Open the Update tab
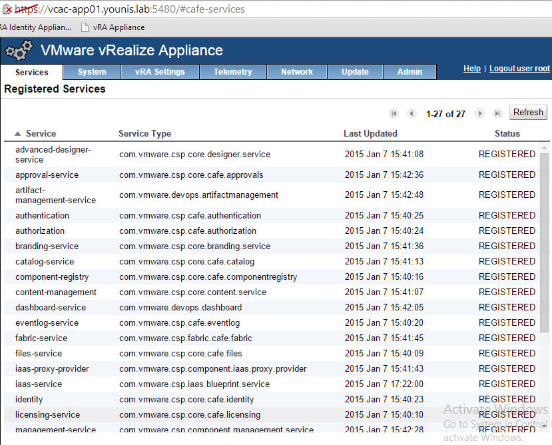552x445 pixels. 355,72
